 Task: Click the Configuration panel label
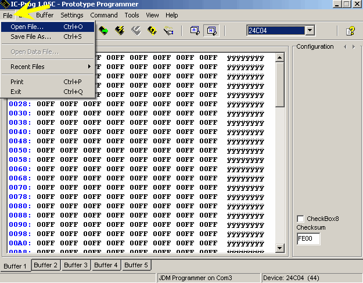(x=315, y=47)
